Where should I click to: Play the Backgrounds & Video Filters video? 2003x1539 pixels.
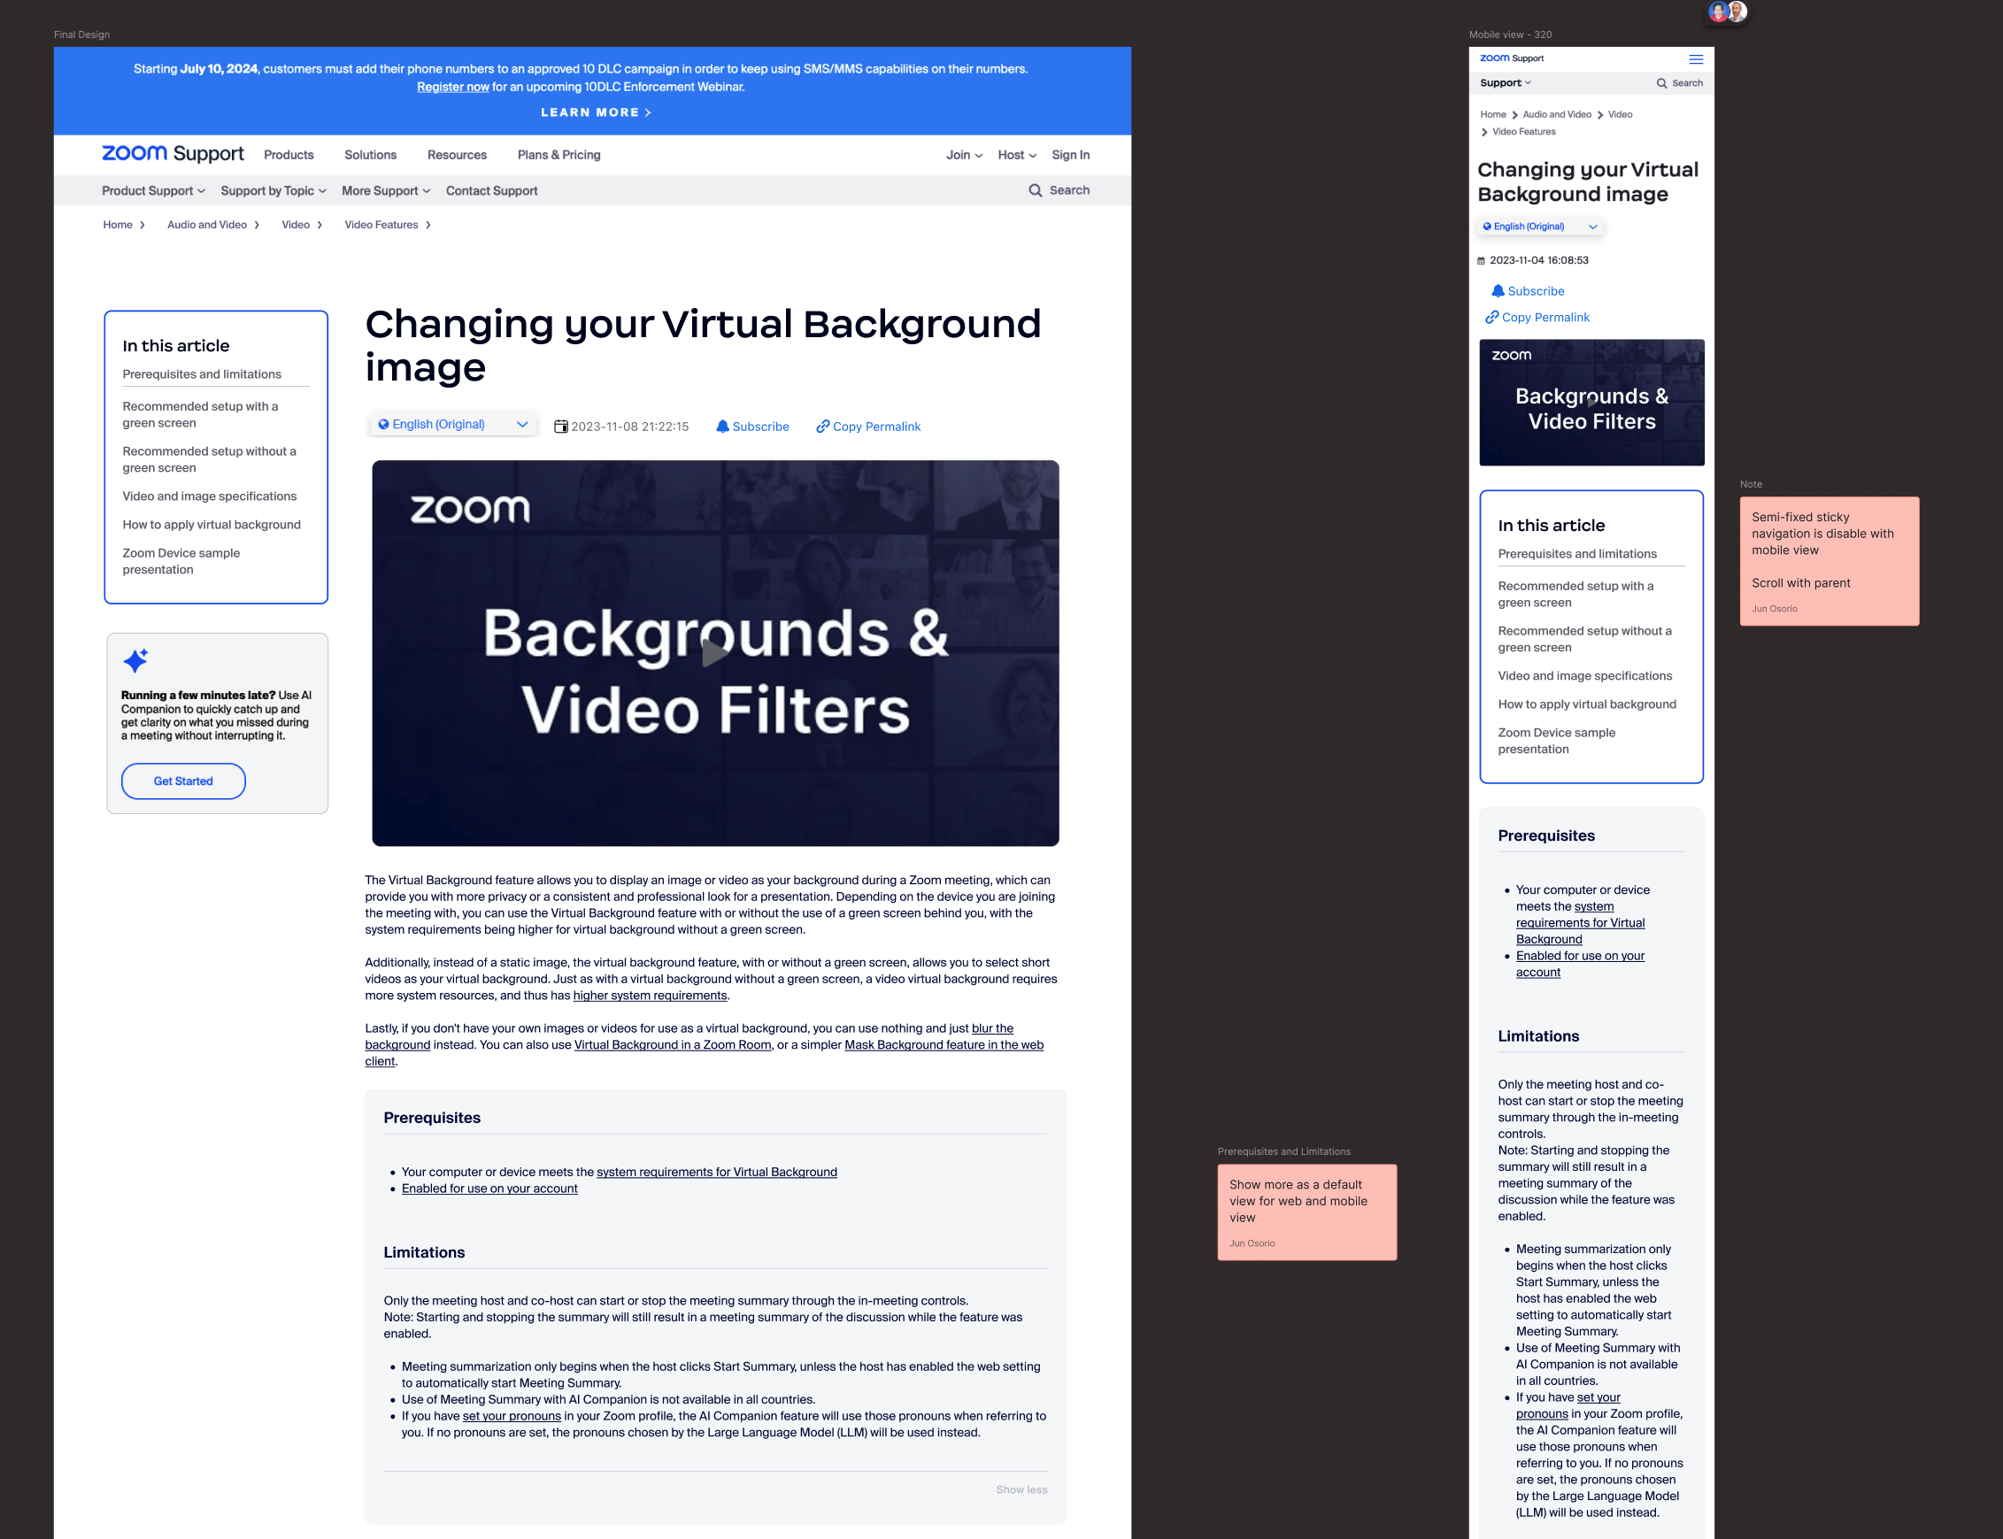coord(714,653)
